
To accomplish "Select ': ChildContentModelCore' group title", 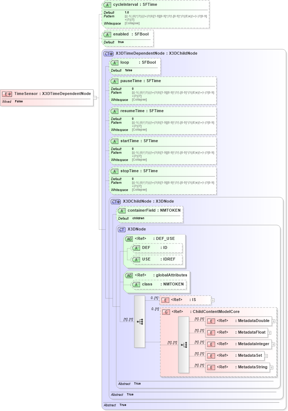I will point(214,312).
